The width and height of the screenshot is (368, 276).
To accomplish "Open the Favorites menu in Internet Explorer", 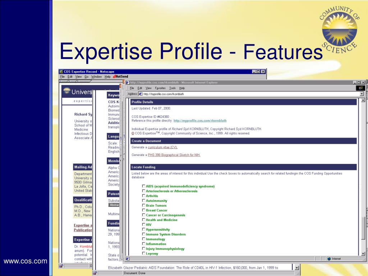I will [x=160, y=88].
